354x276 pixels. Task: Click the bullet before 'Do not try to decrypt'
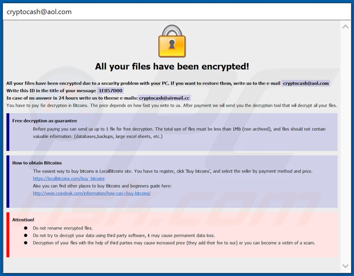click(26, 235)
